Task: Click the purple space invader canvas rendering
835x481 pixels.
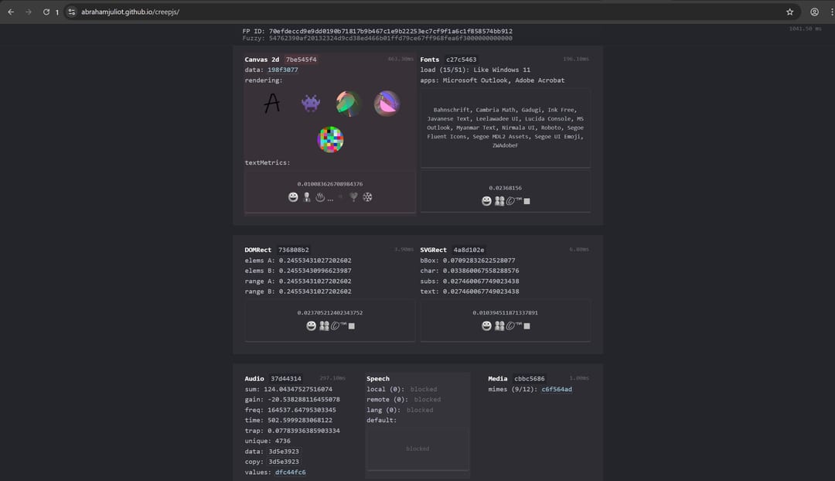Action: click(311, 103)
